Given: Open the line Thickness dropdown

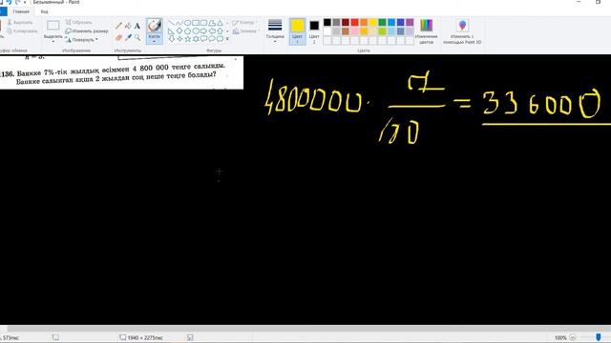Looking at the screenshot, I should pyautogui.click(x=275, y=30).
